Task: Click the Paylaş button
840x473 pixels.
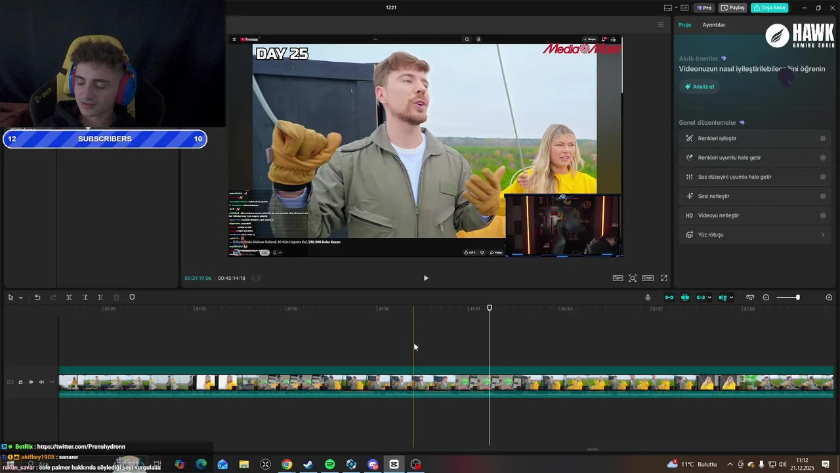Action: coord(733,8)
